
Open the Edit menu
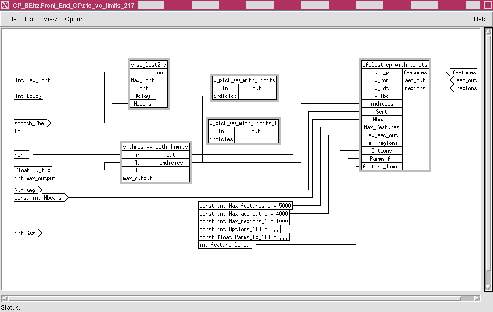pos(30,19)
